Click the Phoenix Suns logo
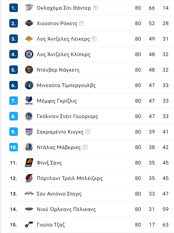Screen dimensions: 174x233 point(29,163)
